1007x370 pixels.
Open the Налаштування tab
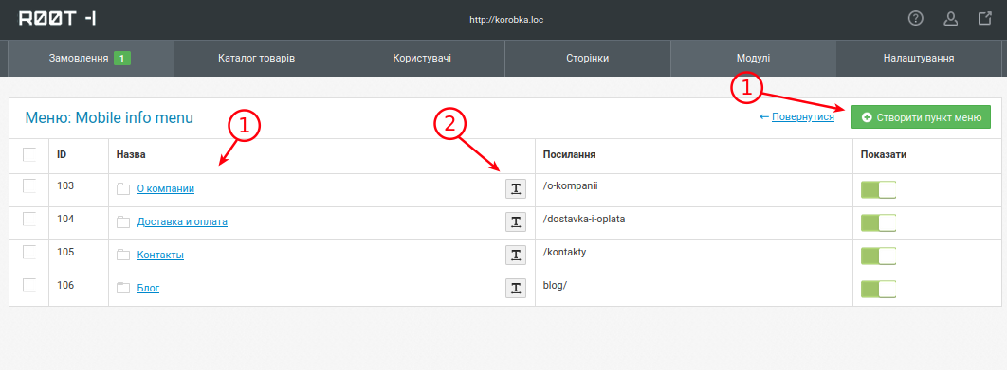919,59
